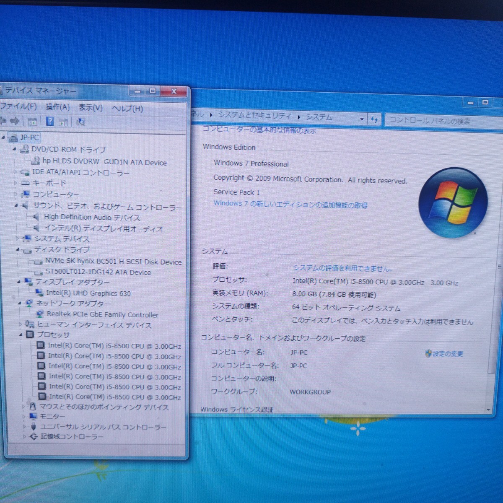Click the Back arrow in Device Manager toolbar

pyautogui.click(x=3, y=121)
